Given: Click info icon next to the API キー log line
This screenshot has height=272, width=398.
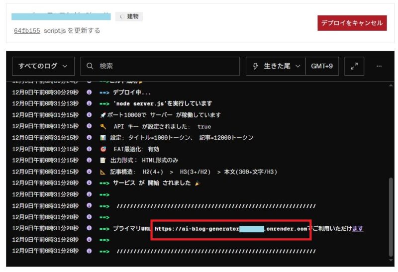Looking at the screenshot, I should pos(89,126).
